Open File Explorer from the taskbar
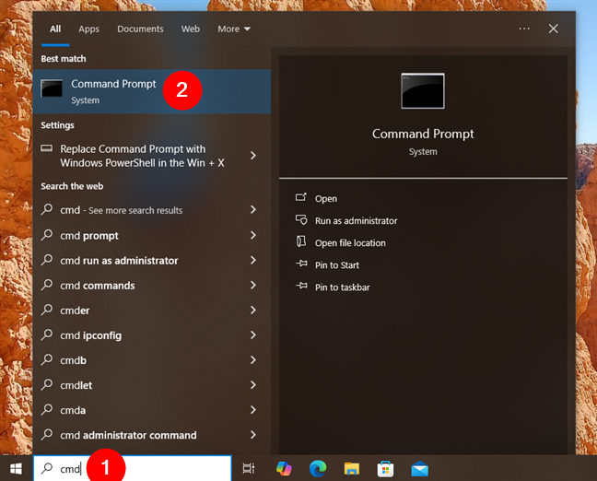This screenshot has width=597, height=481. (x=351, y=469)
